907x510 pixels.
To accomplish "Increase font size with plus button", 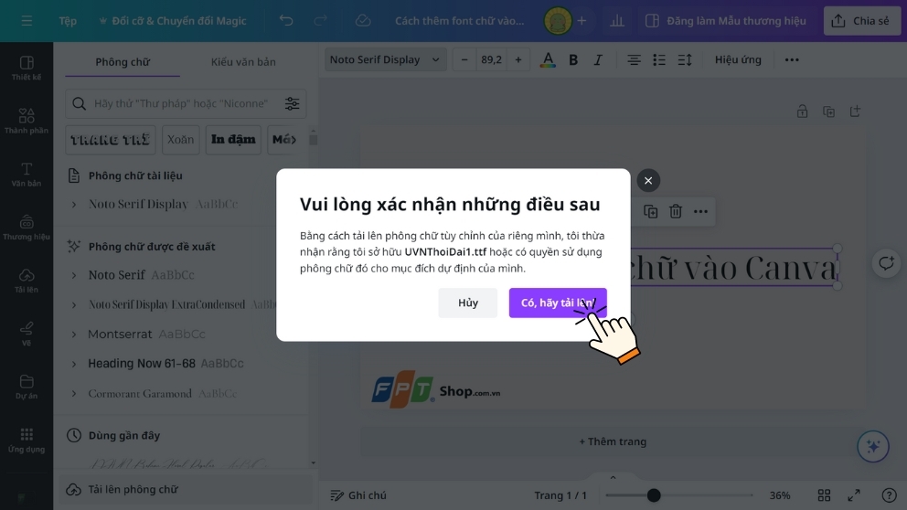I will click(x=518, y=59).
